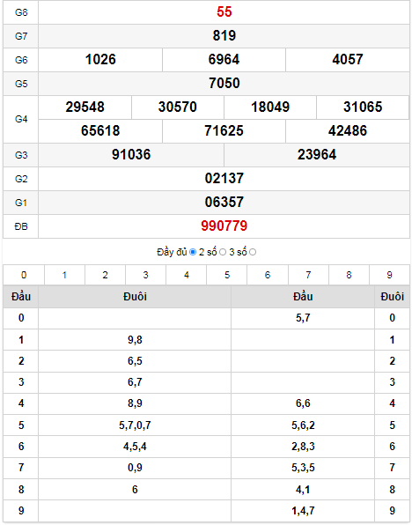Select the "2 số" radio option

point(223,252)
